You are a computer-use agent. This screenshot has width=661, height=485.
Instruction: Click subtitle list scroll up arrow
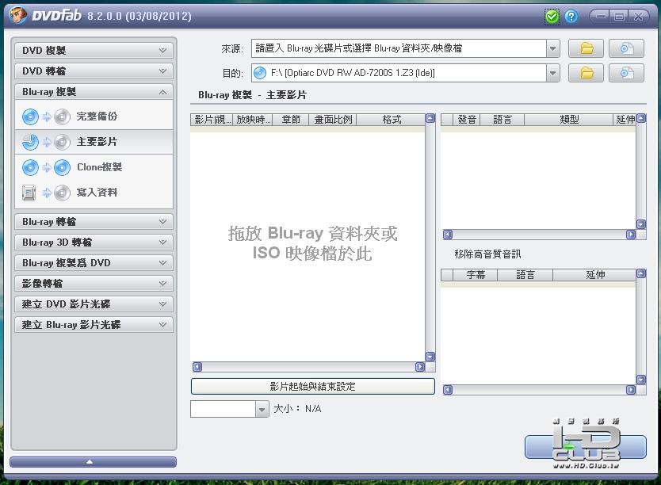pos(641,274)
